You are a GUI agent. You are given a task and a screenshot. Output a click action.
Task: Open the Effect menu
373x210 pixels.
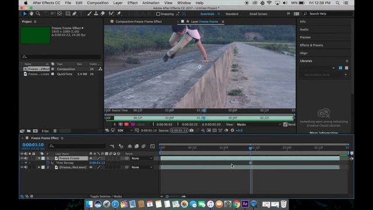pos(132,3)
